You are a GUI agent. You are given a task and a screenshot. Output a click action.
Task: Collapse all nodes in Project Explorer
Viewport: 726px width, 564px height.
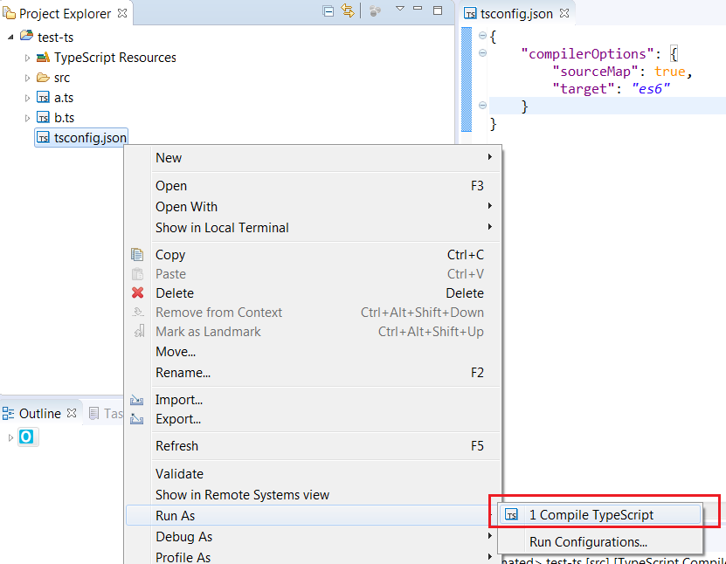pyautogui.click(x=327, y=9)
